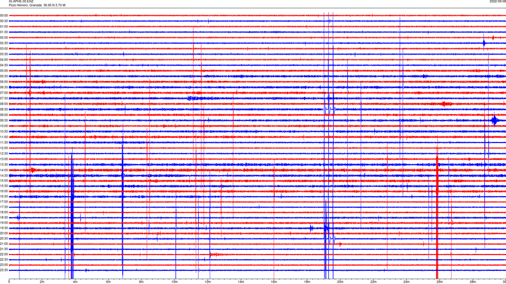Click the 01:30 row label

[4, 32]
